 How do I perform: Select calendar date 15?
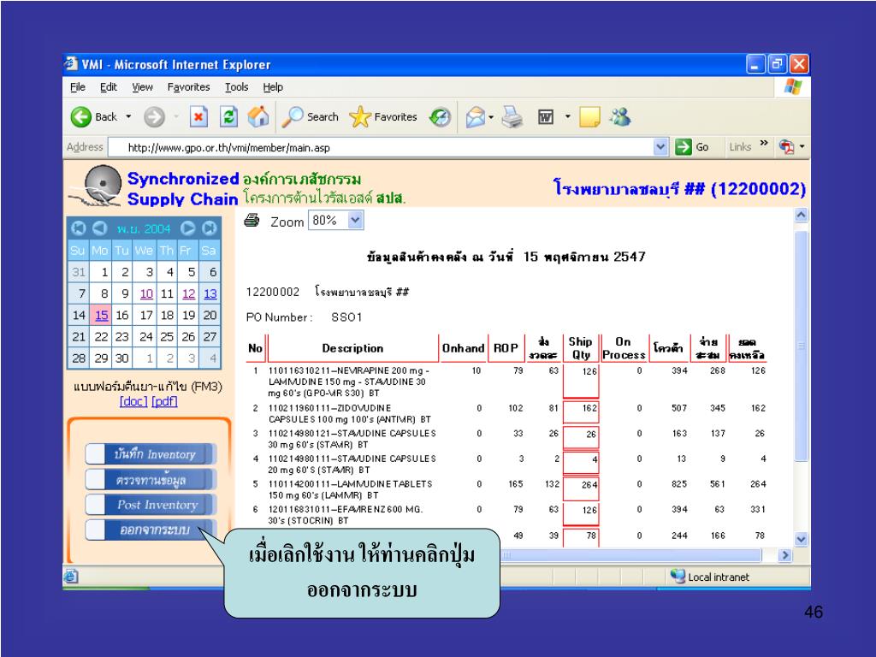pyautogui.click(x=101, y=315)
